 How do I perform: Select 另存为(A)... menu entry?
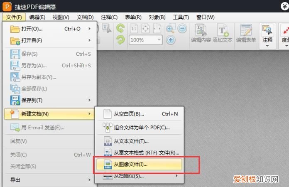(49, 66)
